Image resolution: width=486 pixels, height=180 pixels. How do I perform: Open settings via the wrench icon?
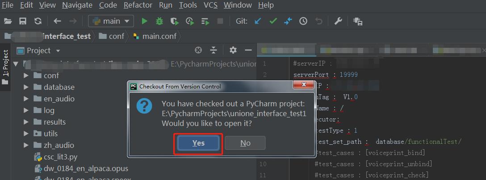[338, 21]
